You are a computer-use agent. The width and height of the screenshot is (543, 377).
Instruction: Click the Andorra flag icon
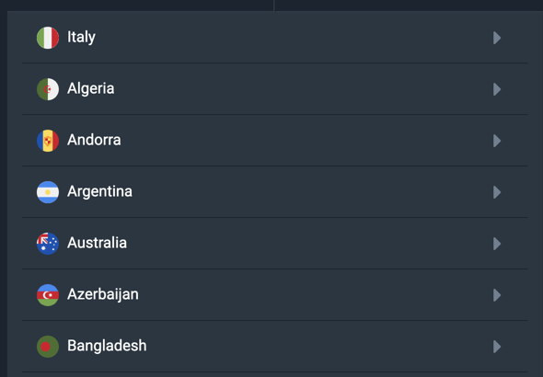(48, 141)
